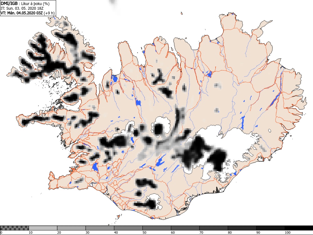Choose the 80–90 percent legend swatch

point(242,228)
